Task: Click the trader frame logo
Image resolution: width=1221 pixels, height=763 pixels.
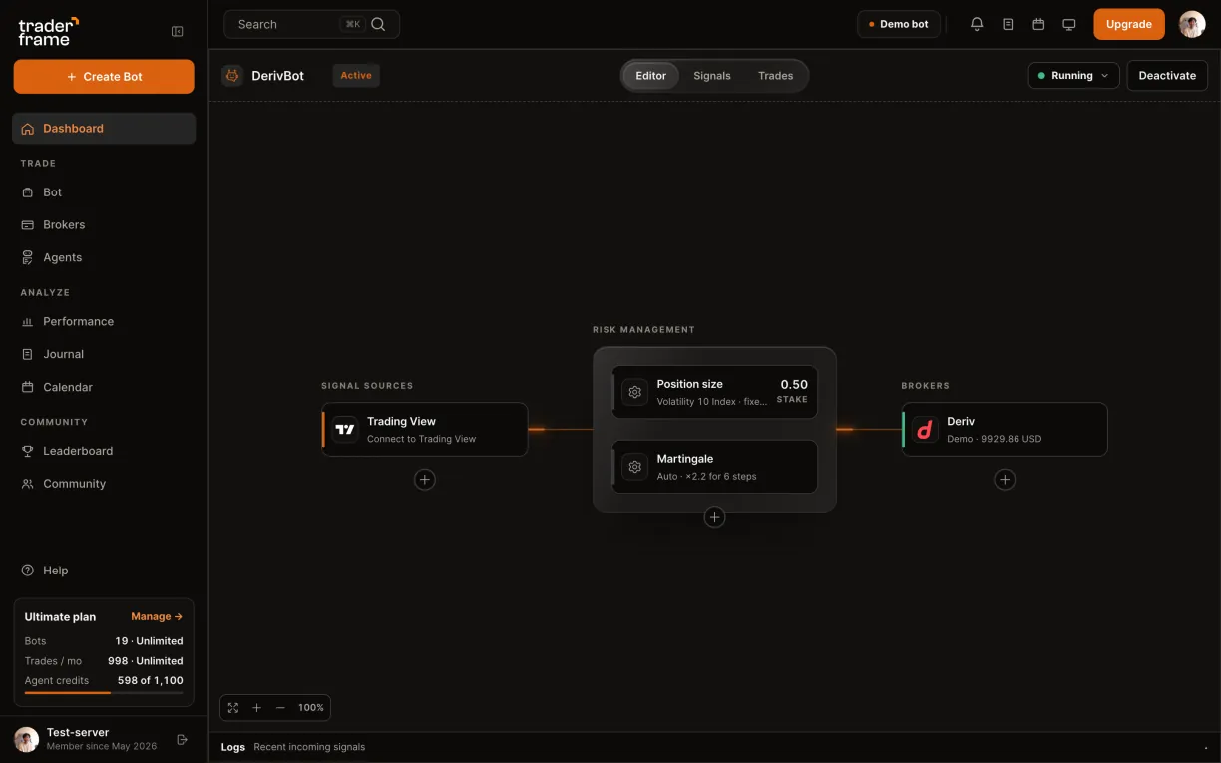Action: pos(48,31)
